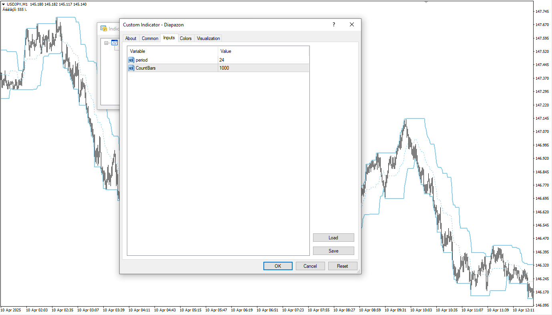552x315 pixels.
Task: Collapse the tree node in the background window
Action: [x=106, y=43]
